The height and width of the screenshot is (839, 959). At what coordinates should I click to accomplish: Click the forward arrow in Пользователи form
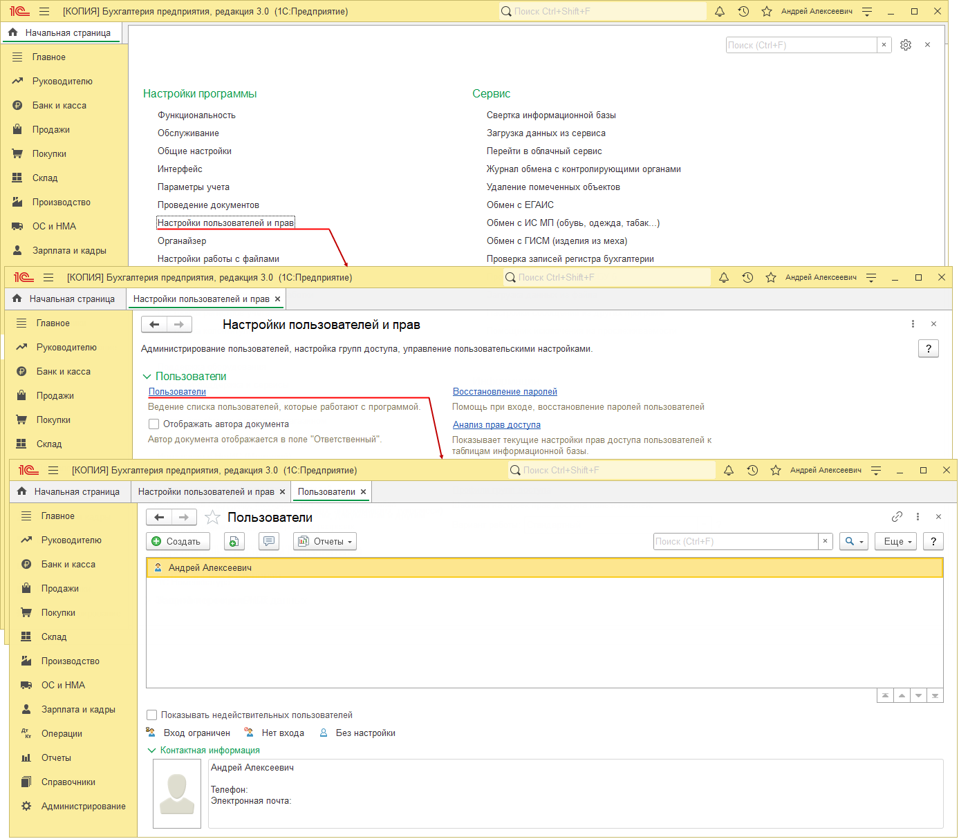(x=184, y=518)
